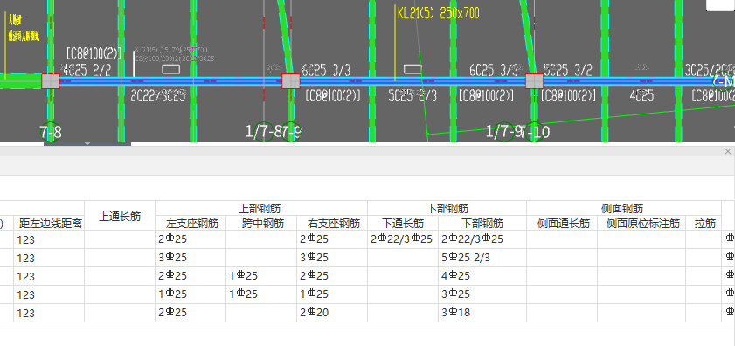Select 跨中钢筋 cell in the 4⌀25 row
The width and height of the screenshot is (735, 346).
tap(261, 276)
